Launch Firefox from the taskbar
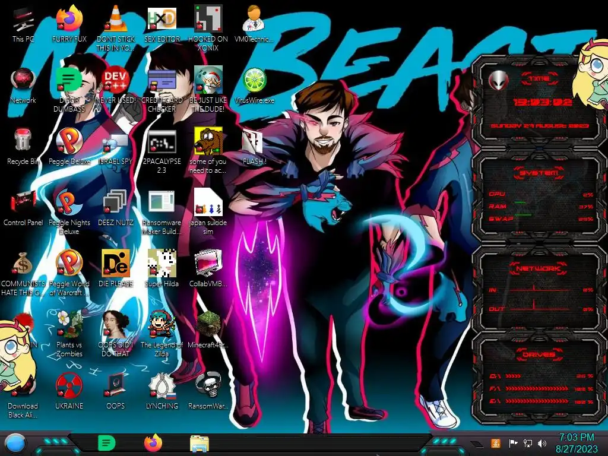 pos(153,443)
